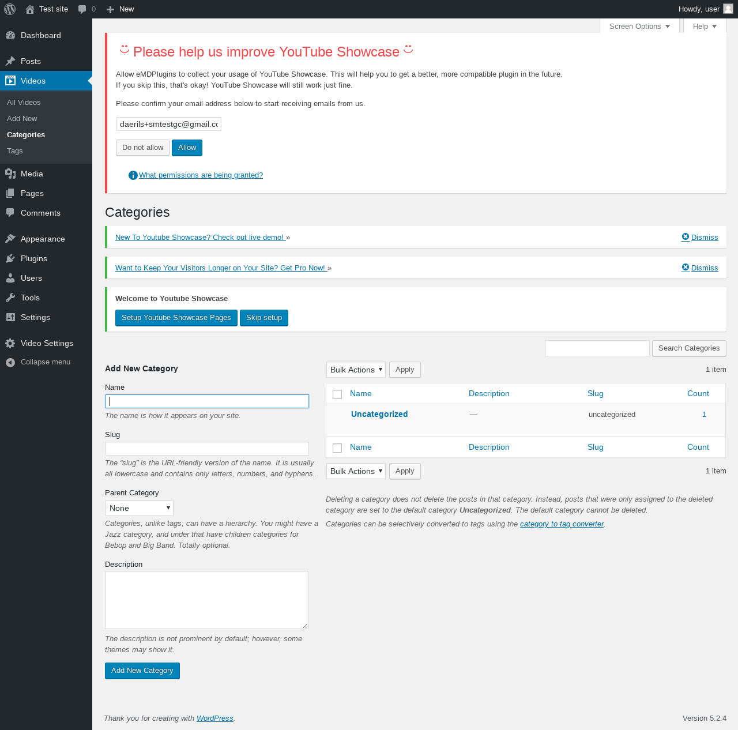
Task: Sort by Slug column header
Action: pos(596,394)
